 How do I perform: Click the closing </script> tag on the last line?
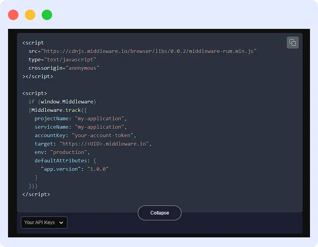pyautogui.click(x=36, y=194)
